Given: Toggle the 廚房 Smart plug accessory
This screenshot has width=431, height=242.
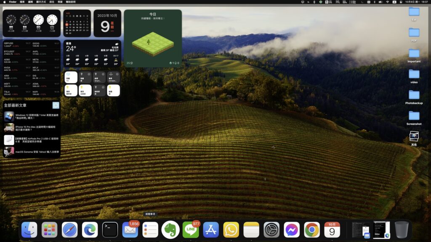Looking at the screenshot, I should tap(99, 77).
